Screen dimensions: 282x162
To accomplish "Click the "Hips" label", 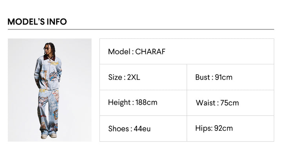I will pos(203,128).
